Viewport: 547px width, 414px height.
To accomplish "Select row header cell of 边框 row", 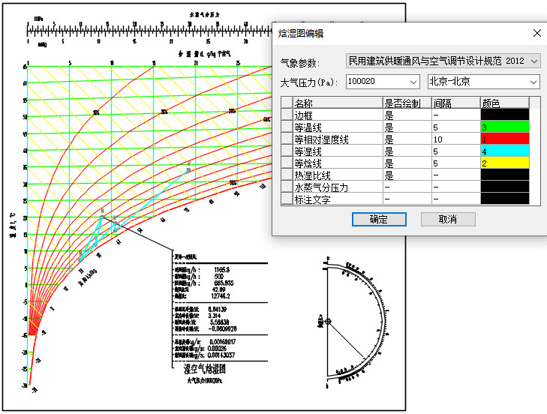I will (287, 115).
